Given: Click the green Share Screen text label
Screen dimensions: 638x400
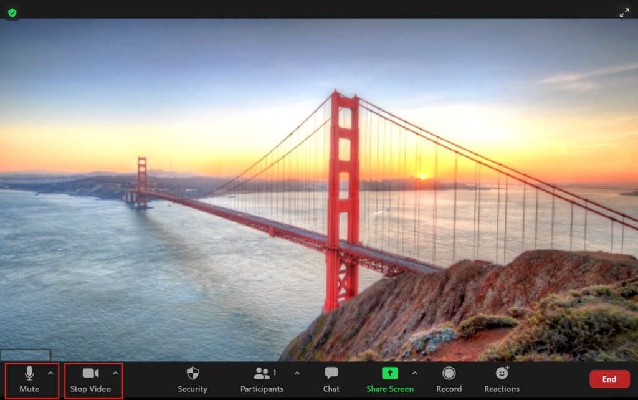Looking at the screenshot, I should click(389, 389).
